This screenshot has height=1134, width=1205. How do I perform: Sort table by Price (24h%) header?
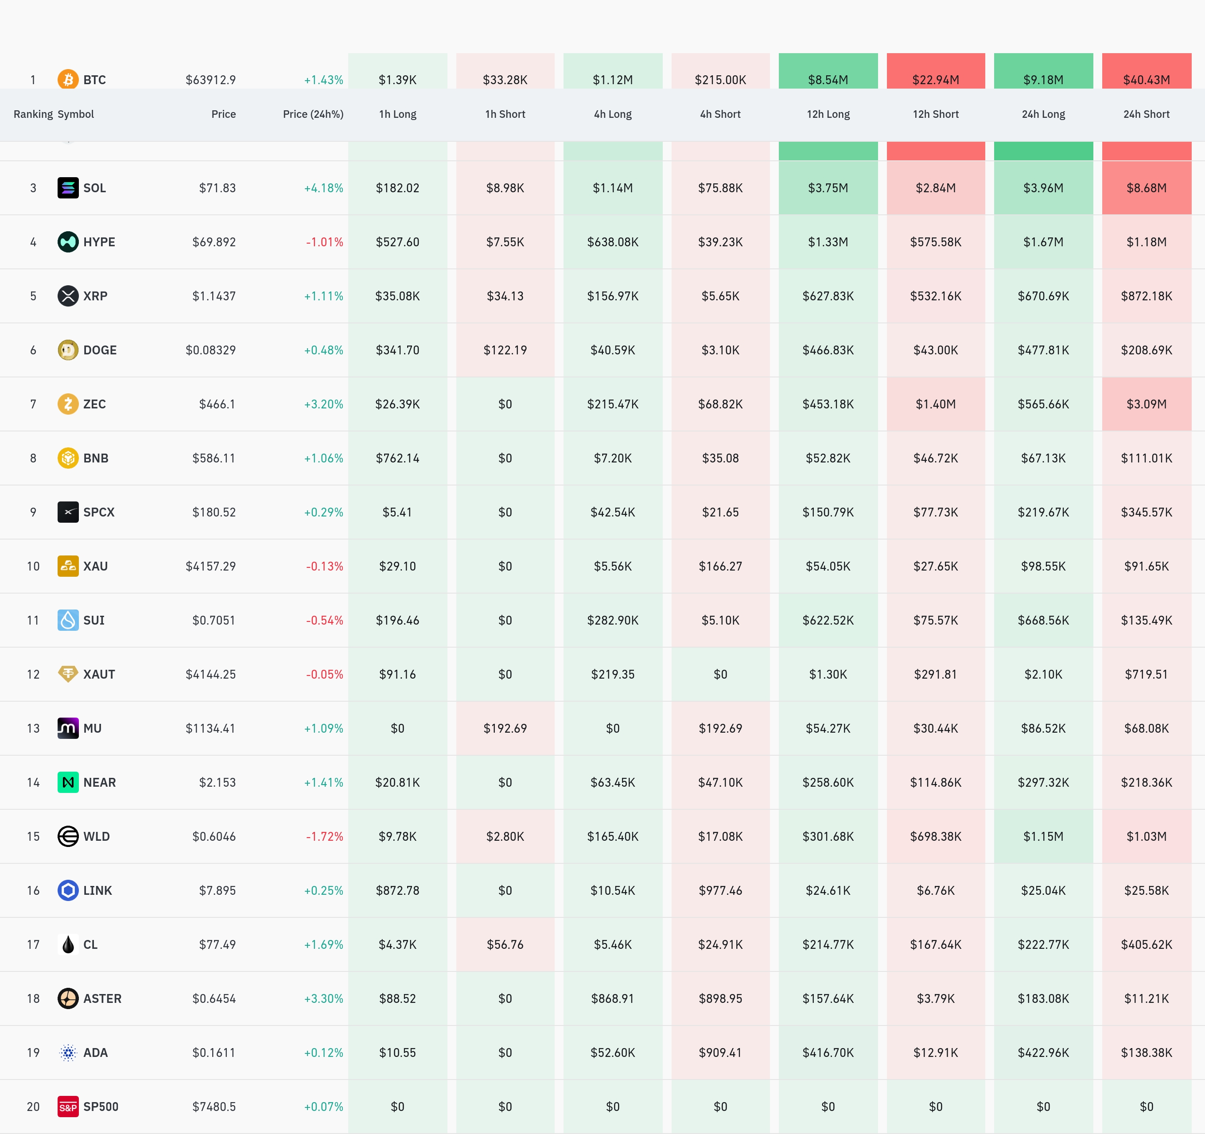313,114
